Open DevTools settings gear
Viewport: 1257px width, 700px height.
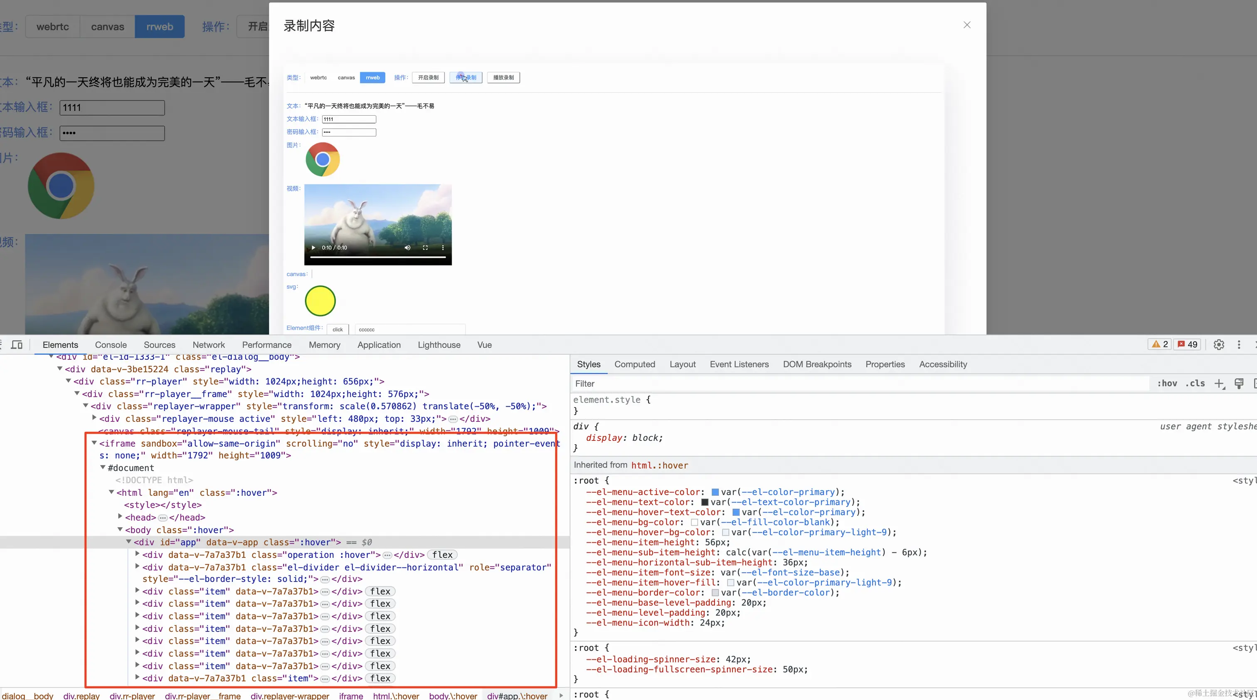point(1218,345)
